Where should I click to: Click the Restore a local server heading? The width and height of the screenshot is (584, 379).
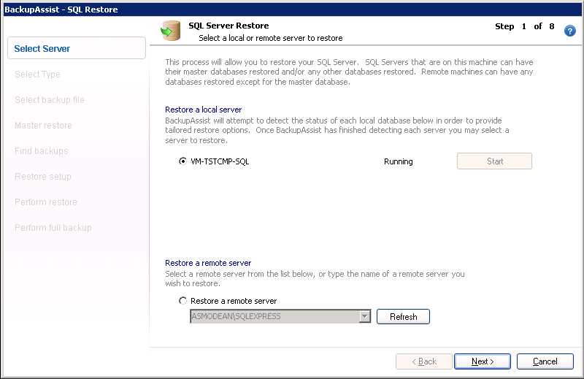pos(204,110)
